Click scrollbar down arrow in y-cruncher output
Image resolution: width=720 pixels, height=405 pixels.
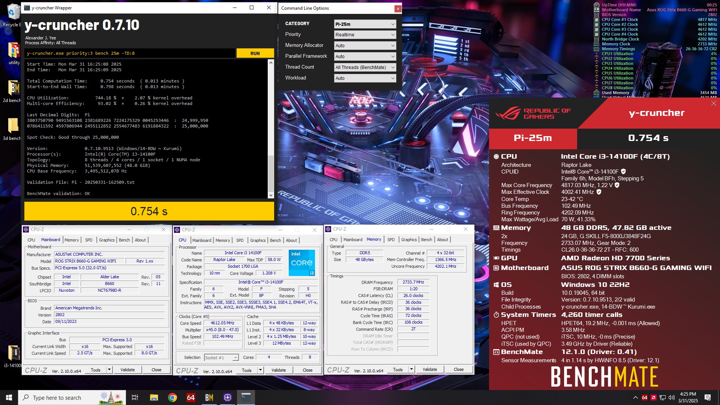(271, 195)
